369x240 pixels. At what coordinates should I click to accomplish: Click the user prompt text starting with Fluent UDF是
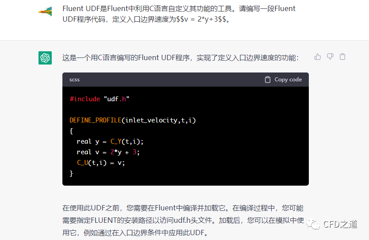179,14
